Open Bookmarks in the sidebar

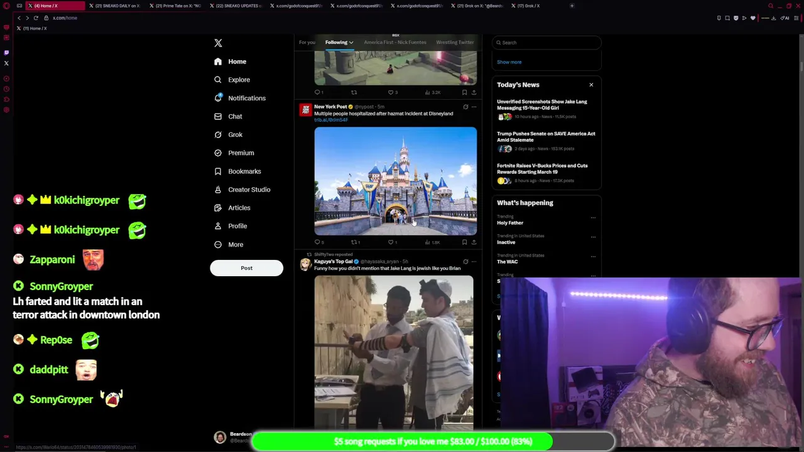point(237,171)
